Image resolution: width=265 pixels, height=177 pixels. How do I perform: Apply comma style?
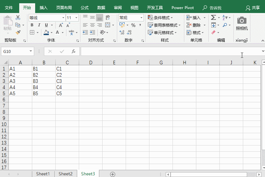(140, 25)
